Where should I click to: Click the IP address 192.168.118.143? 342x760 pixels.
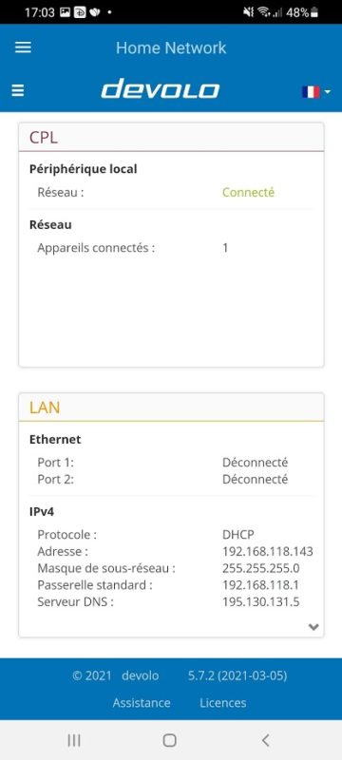click(x=267, y=552)
